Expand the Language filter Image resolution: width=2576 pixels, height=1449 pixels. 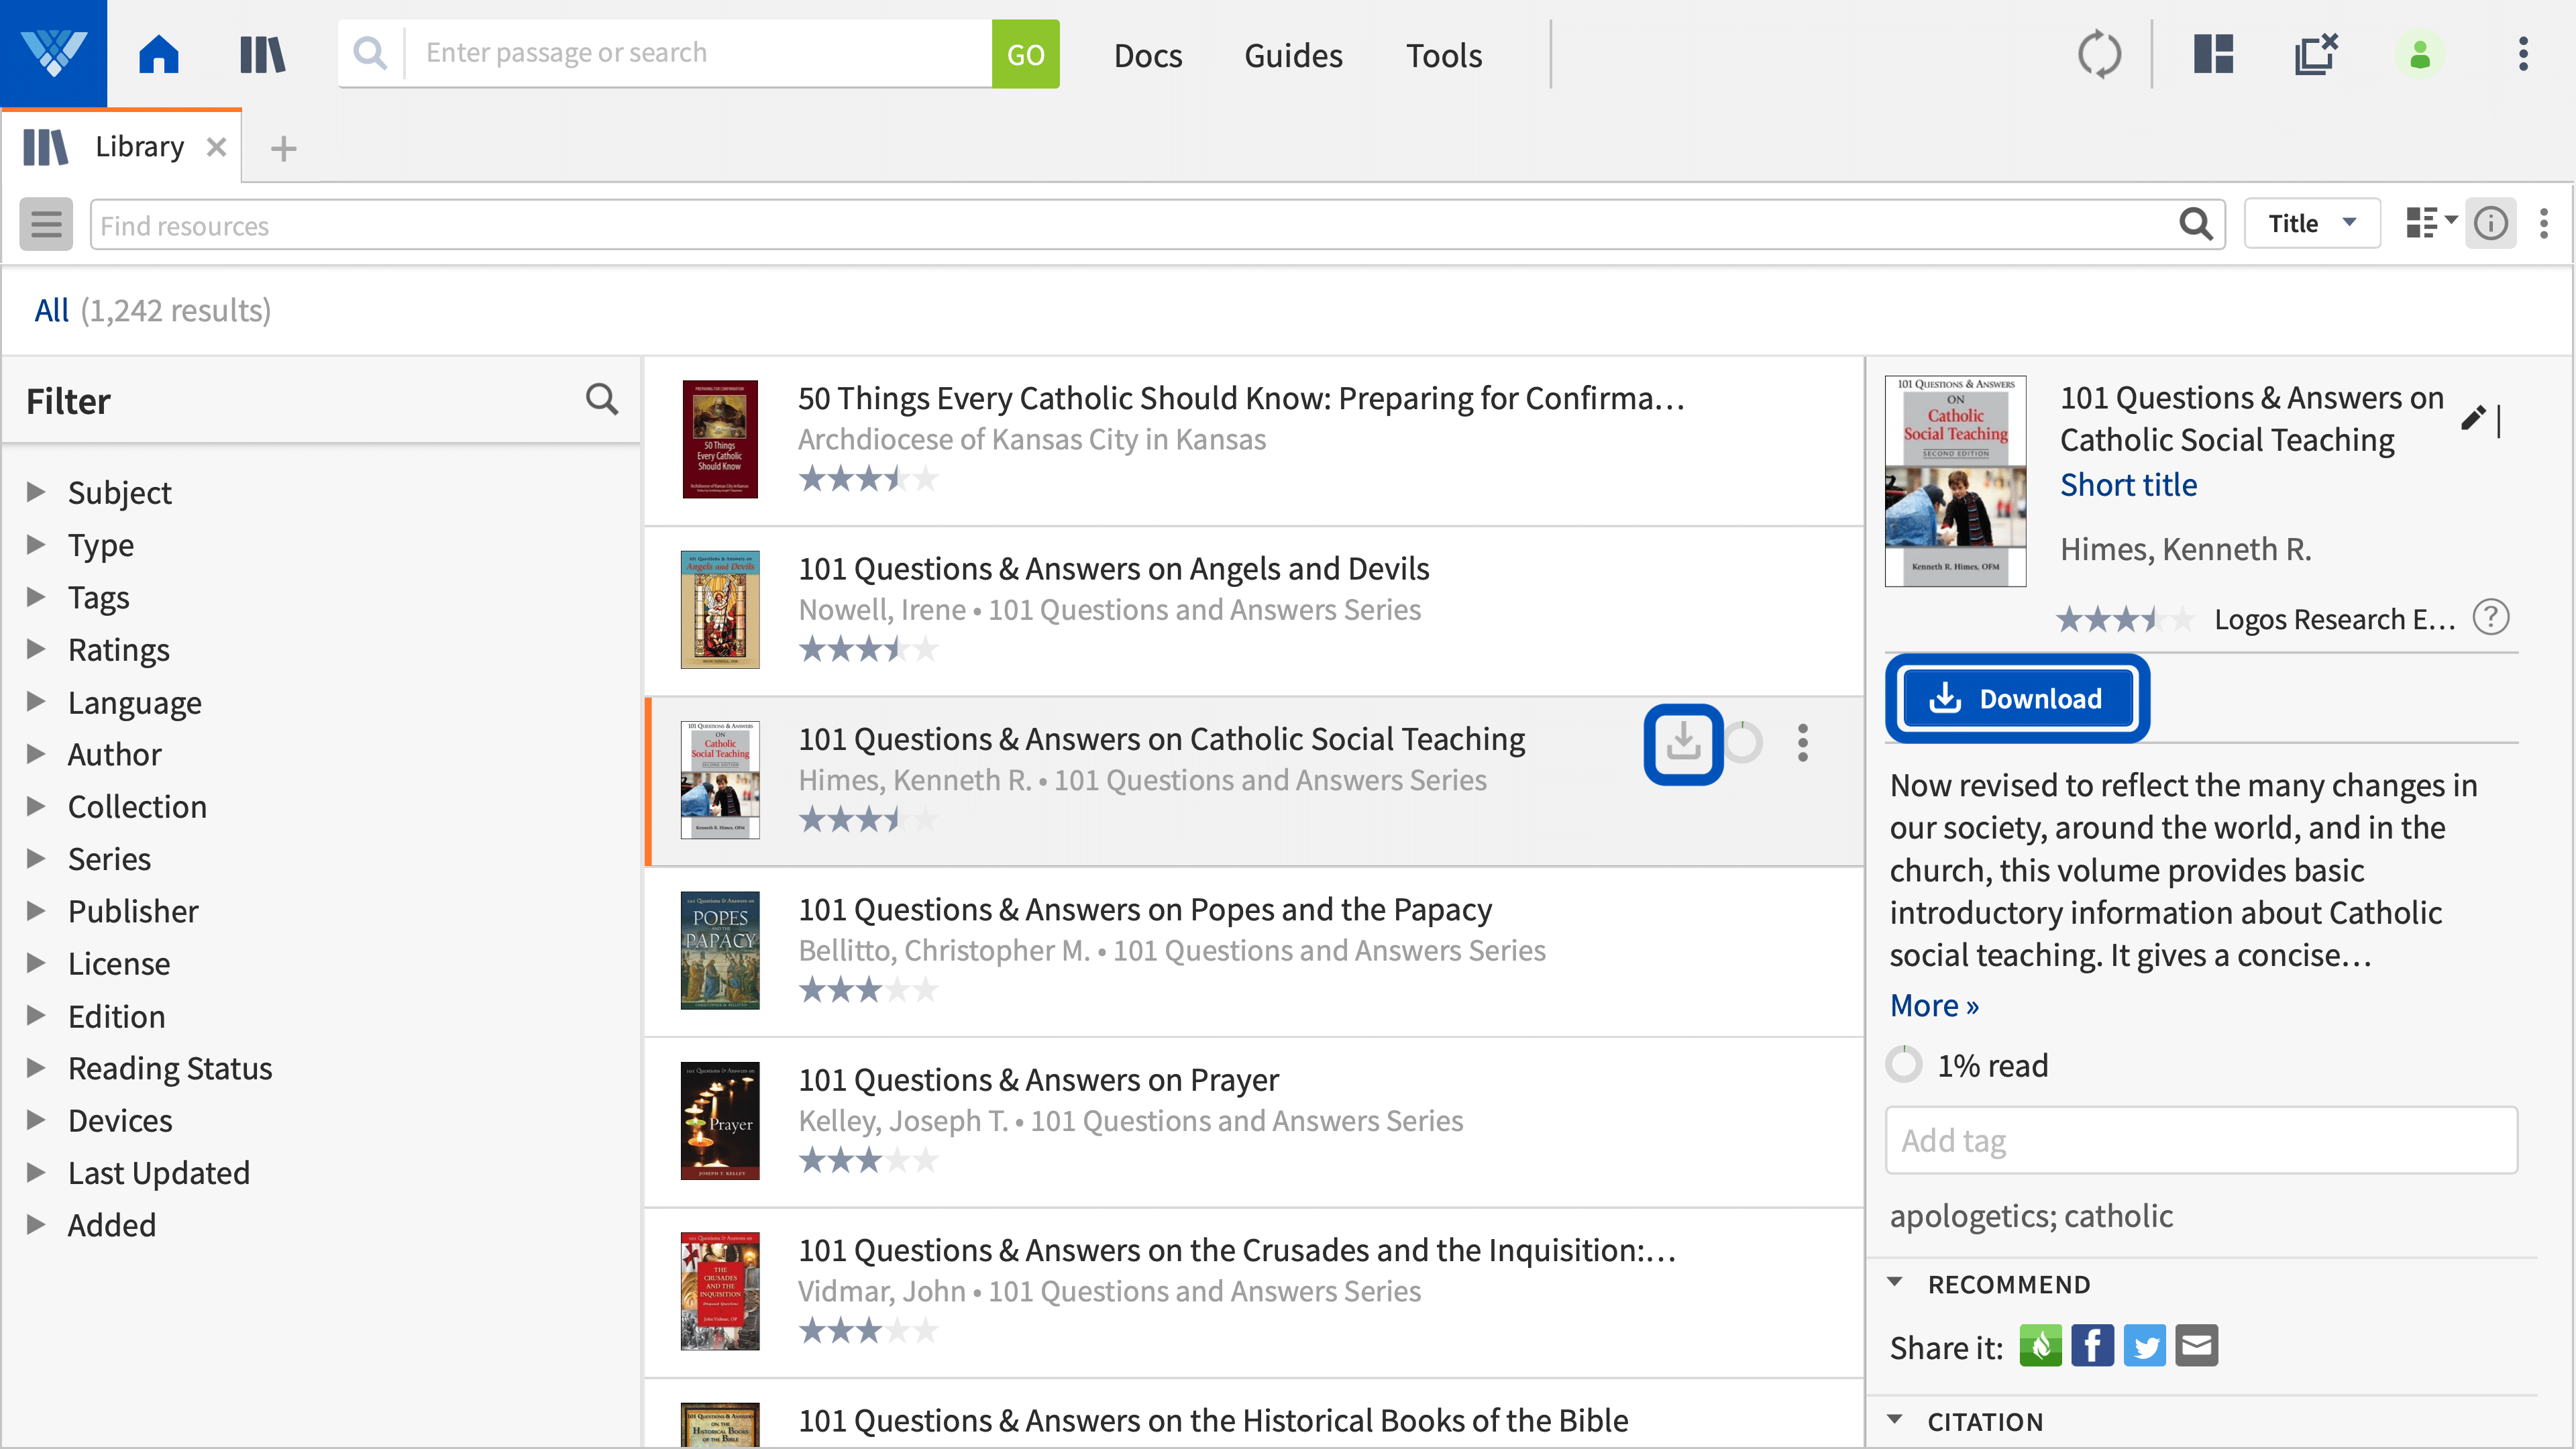tap(36, 701)
